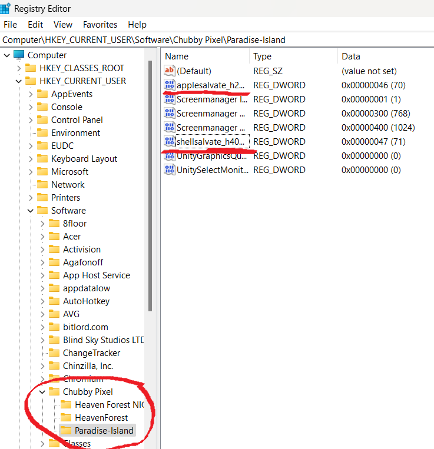Select the App Host Service key

[x=96, y=275]
